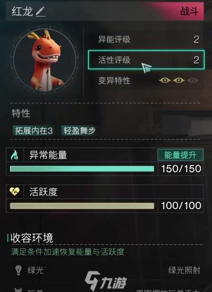
Task: Click the 轻盈舞步 trait tag
Action: coord(79,131)
